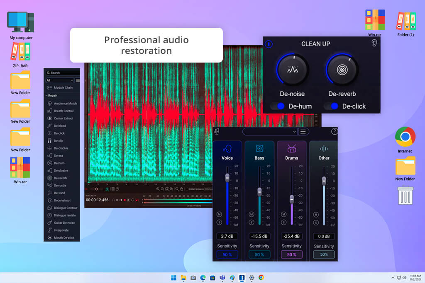Viewport: 425px width, 283px height.
Task: Open the Center Extract module
Action: tap(61, 118)
